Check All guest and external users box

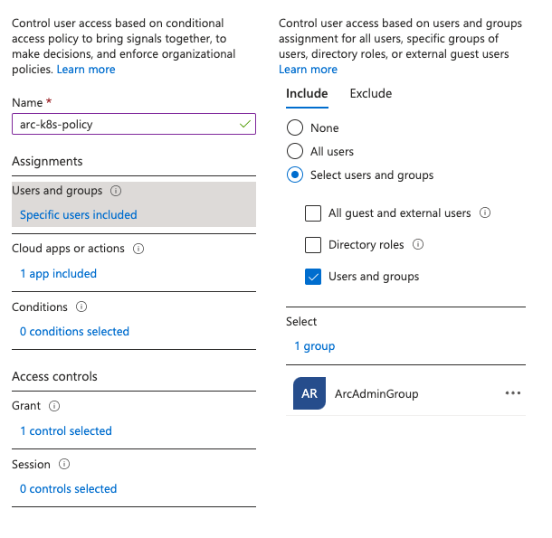[x=313, y=213]
